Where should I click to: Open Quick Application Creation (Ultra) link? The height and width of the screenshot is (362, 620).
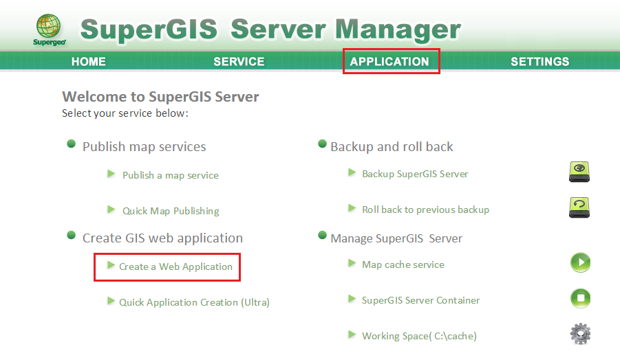tap(194, 302)
